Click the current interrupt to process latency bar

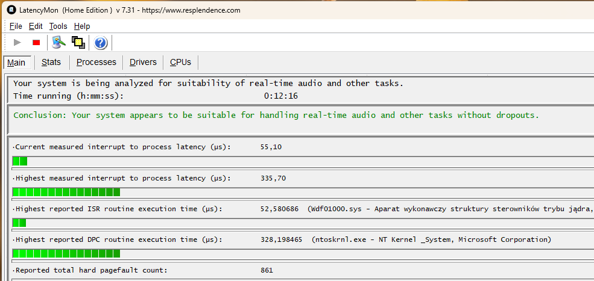[20, 161]
